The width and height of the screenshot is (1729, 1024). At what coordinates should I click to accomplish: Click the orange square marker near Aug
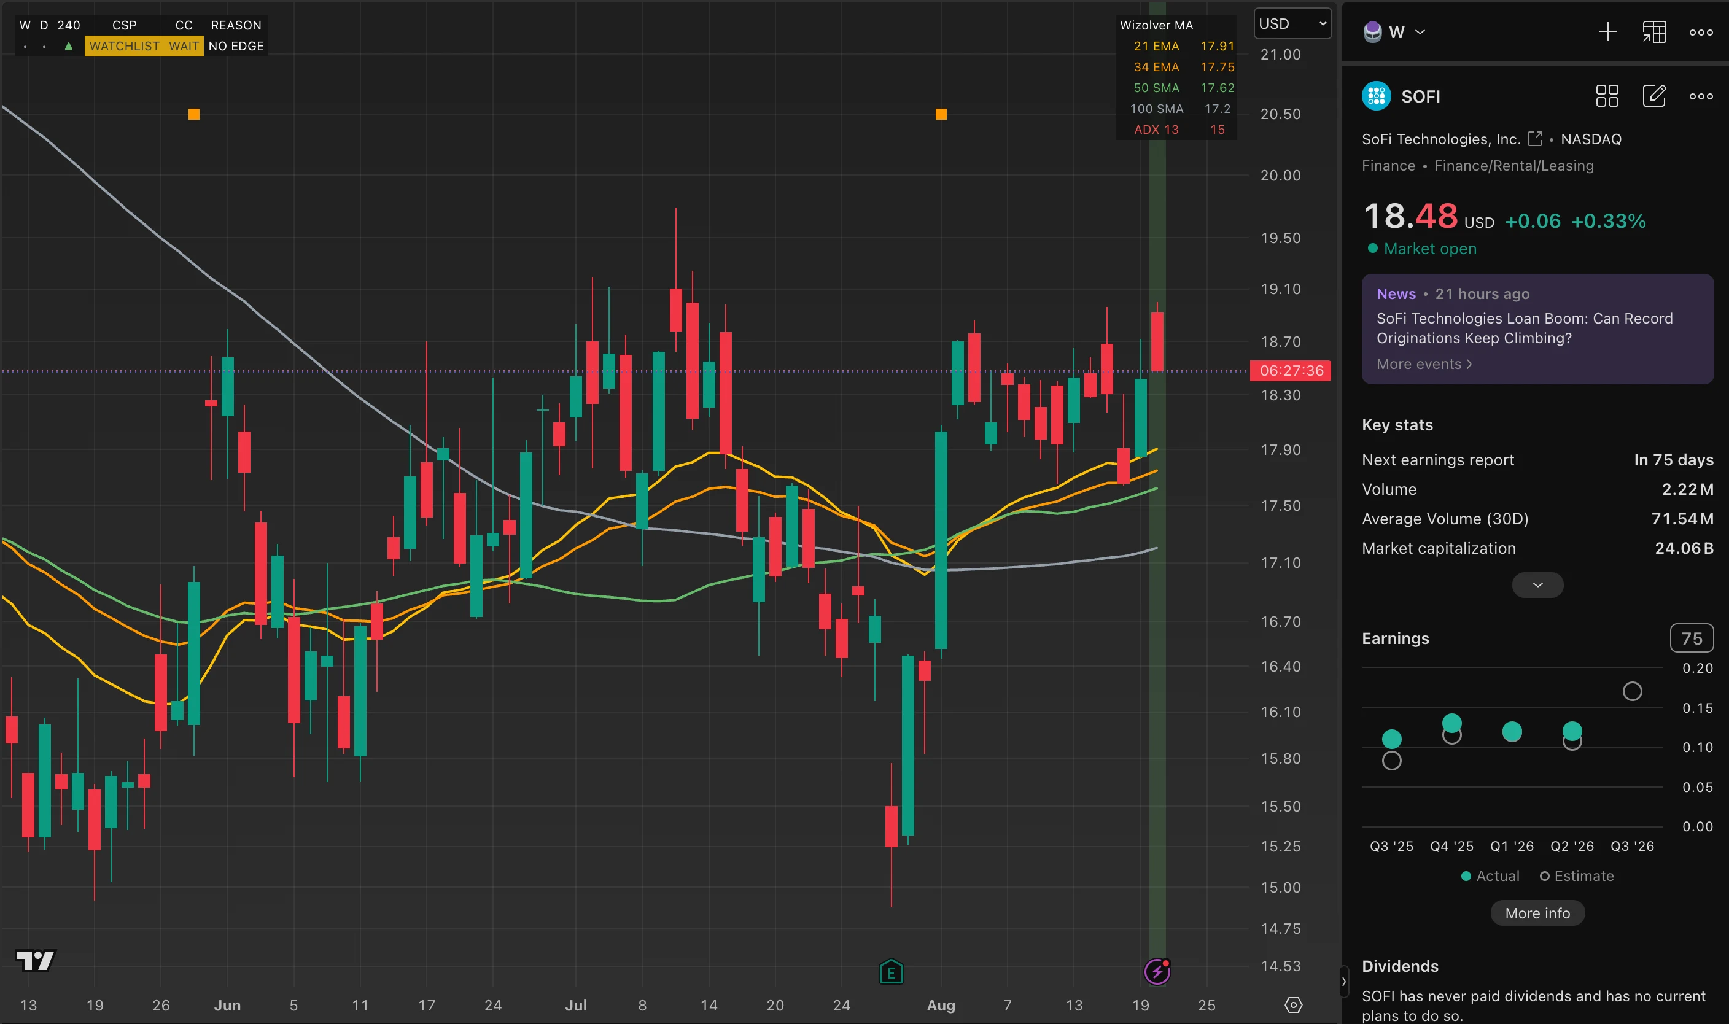[x=941, y=114]
